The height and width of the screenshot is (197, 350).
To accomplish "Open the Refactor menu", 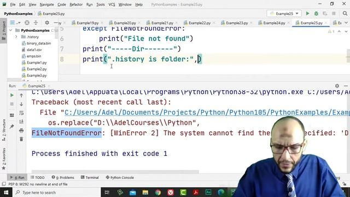I will pyautogui.click(x=76, y=4).
